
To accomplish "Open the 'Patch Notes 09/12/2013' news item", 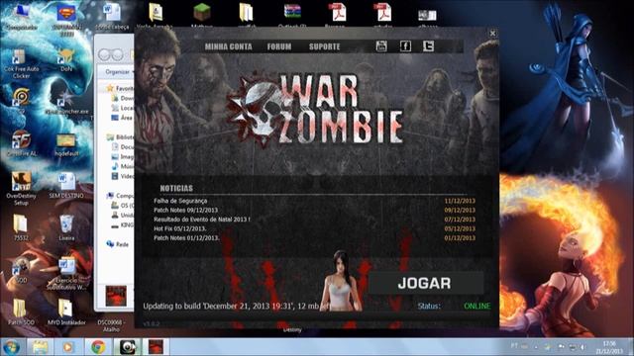I will tap(185, 210).
